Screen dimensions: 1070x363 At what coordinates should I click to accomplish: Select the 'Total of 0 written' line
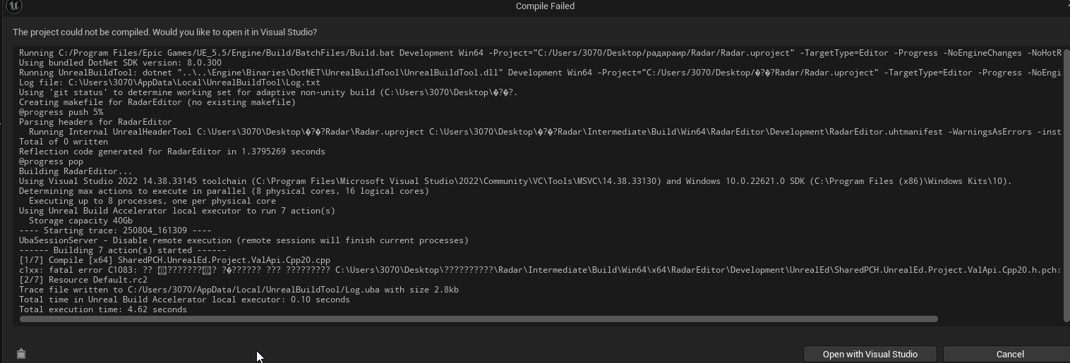(64, 142)
